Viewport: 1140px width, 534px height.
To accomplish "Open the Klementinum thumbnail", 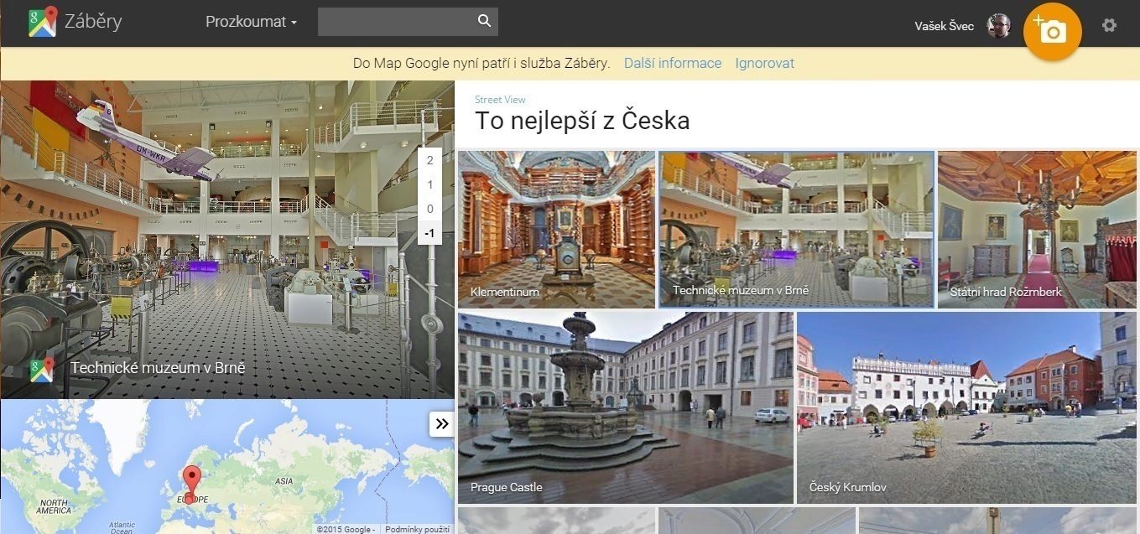I will (x=556, y=230).
